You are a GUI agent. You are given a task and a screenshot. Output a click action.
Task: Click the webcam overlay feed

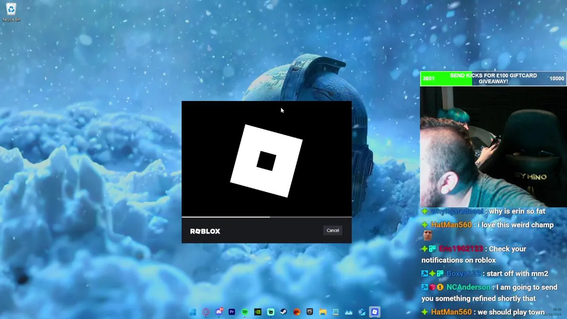pos(493,147)
